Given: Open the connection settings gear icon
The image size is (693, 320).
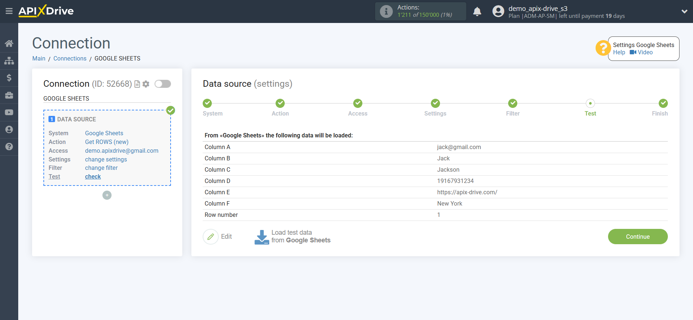Looking at the screenshot, I should [146, 84].
